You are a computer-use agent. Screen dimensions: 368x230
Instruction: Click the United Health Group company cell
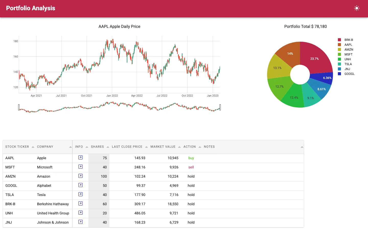click(x=53, y=213)
